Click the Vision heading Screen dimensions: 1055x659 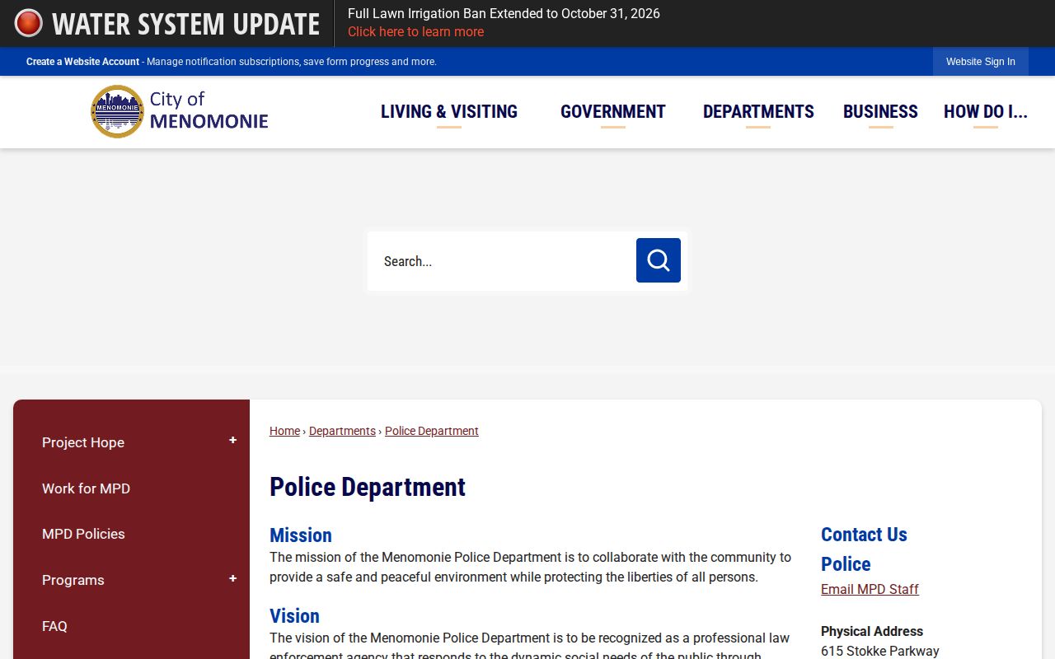294,616
